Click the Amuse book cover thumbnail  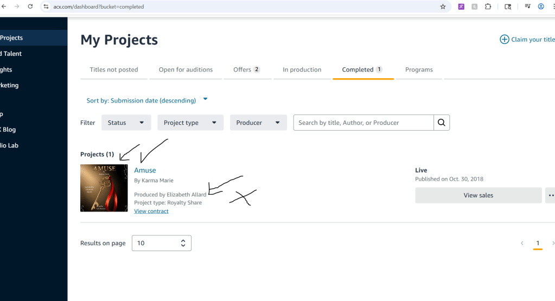(104, 188)
